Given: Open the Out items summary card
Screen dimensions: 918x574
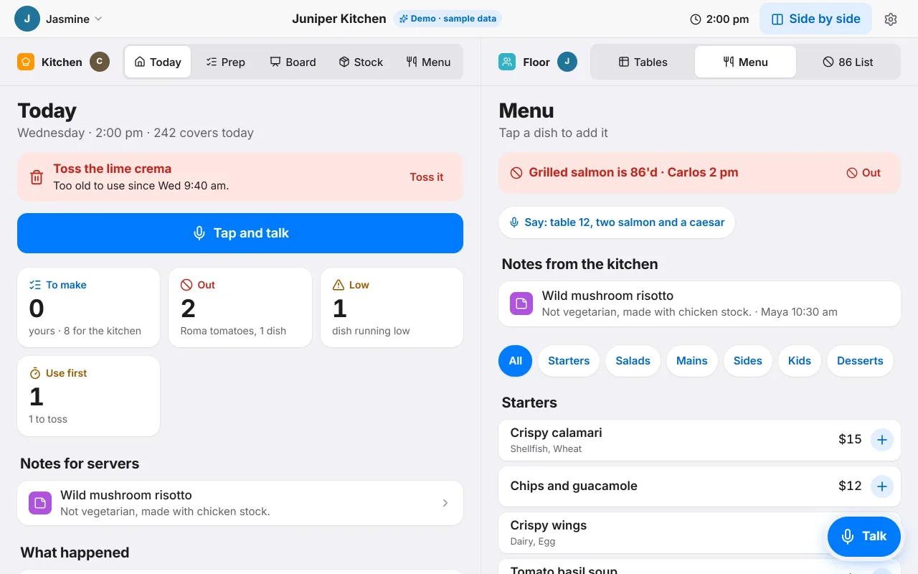Looking at the screenshot, I should pos(240,308).
